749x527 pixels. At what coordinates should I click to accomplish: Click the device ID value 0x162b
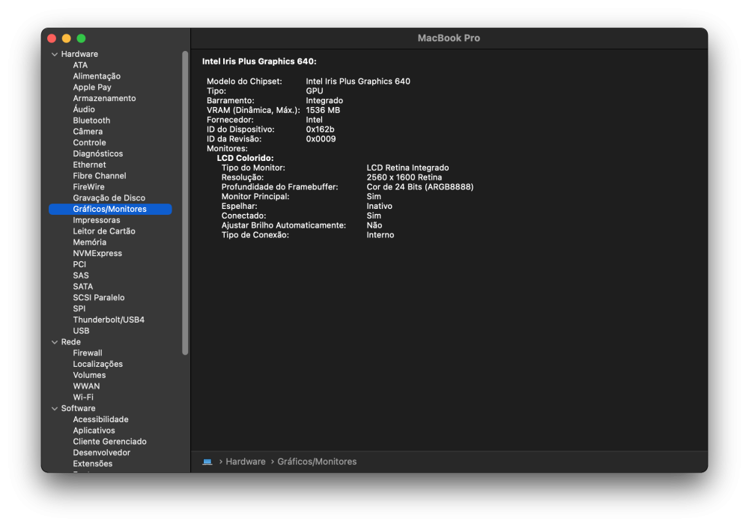[320, 130]
